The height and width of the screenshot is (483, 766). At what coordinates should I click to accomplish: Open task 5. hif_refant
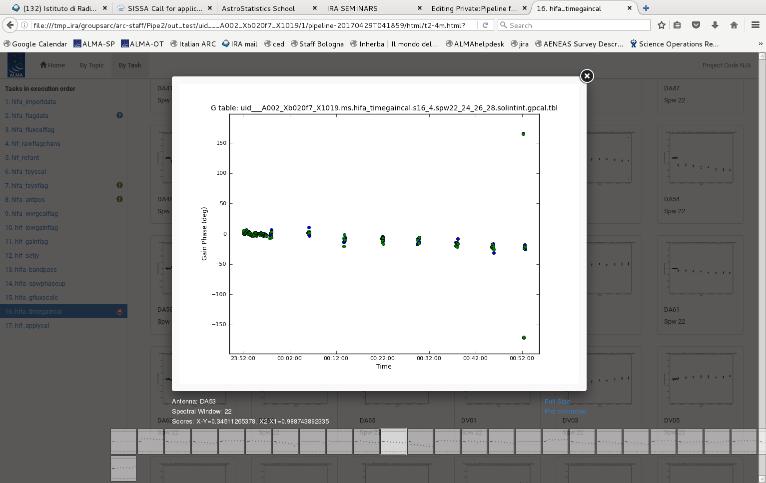[22, 157]
